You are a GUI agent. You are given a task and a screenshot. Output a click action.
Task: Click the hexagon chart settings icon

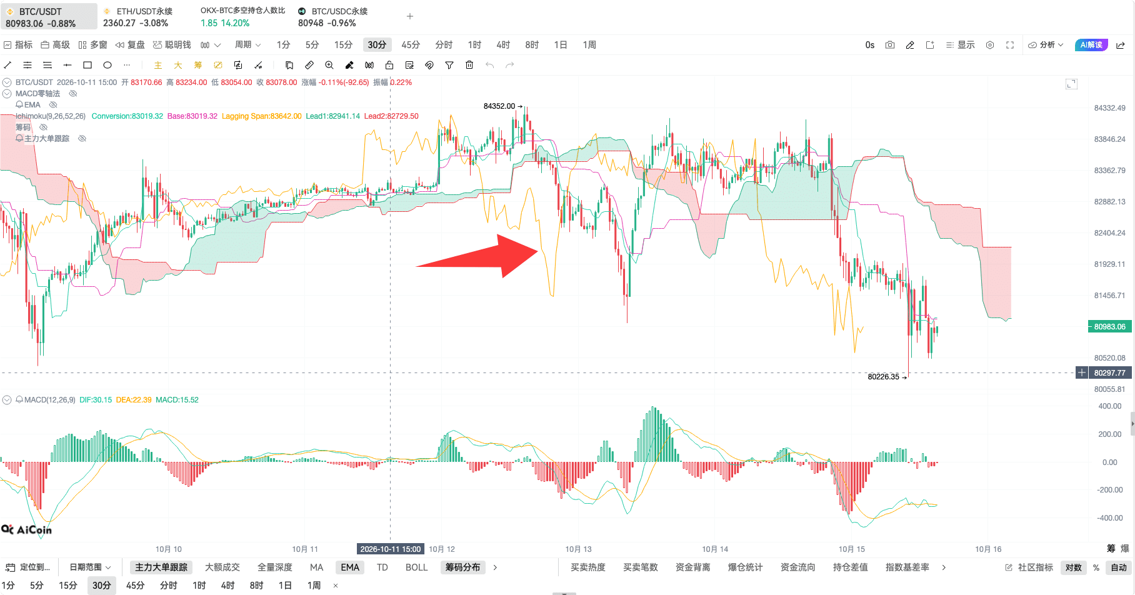tap(990, 45)
